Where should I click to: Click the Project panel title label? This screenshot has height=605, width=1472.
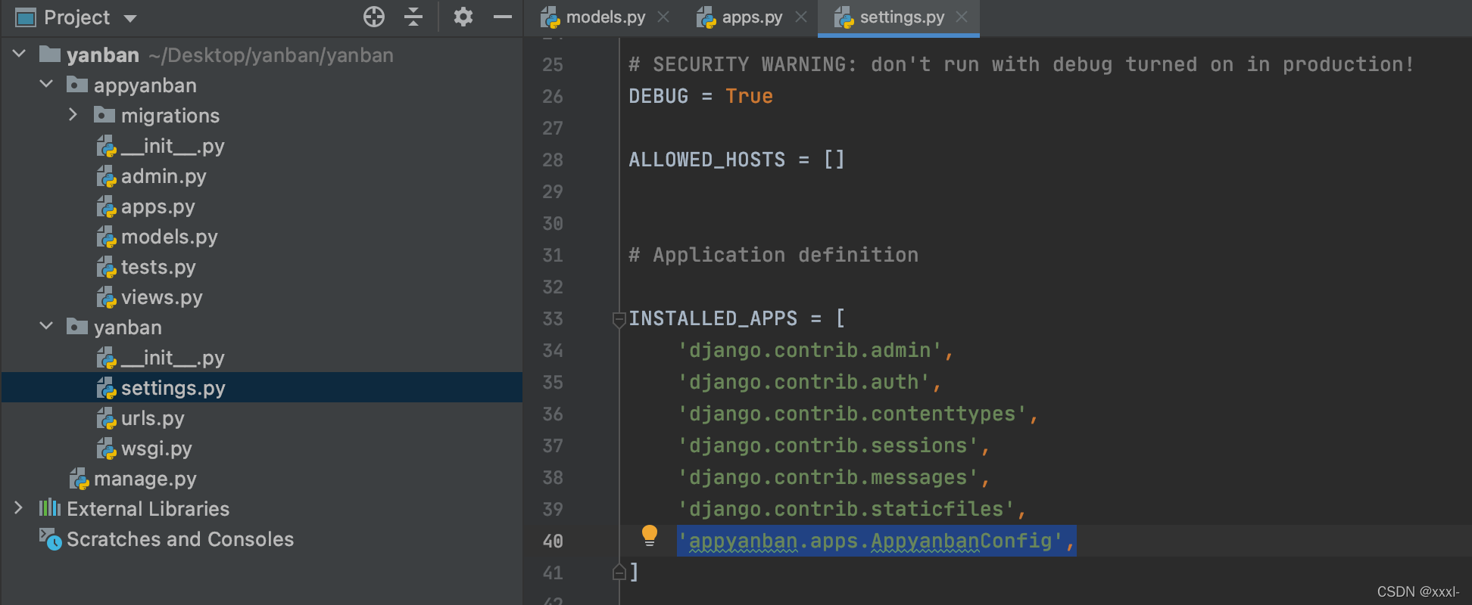pos(76,17)
